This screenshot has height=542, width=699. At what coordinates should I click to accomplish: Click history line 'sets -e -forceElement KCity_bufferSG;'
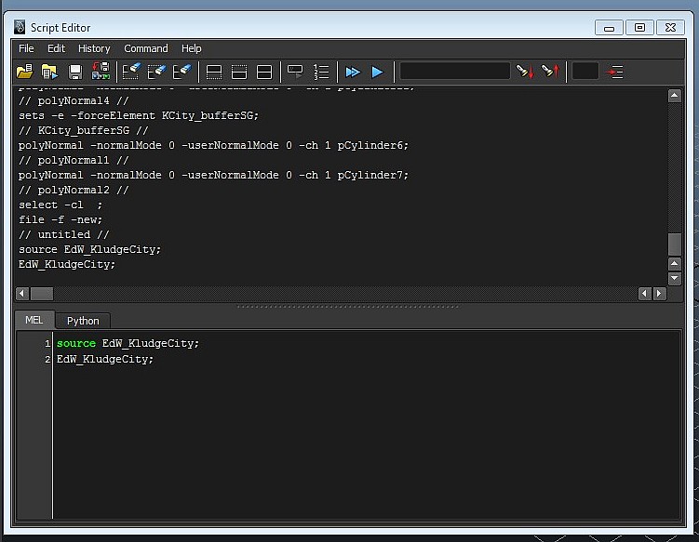[x=138, y=116]
